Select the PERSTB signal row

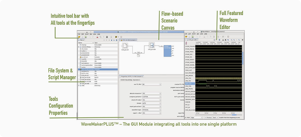190,102
